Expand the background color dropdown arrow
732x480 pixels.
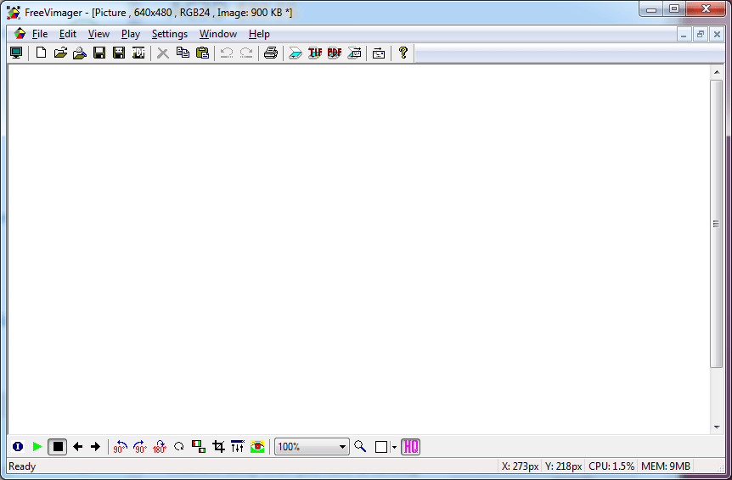[394, 448]
